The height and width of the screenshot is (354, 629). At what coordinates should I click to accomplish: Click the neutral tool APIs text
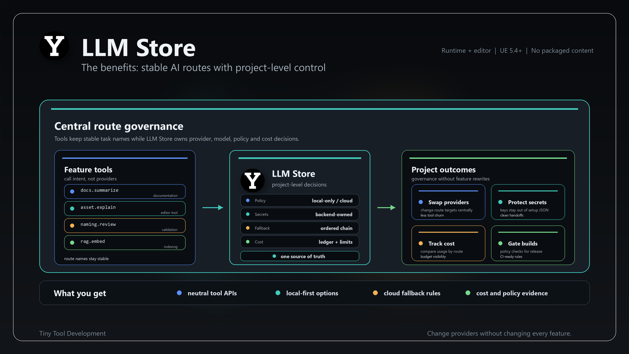[x=212, y=293]
